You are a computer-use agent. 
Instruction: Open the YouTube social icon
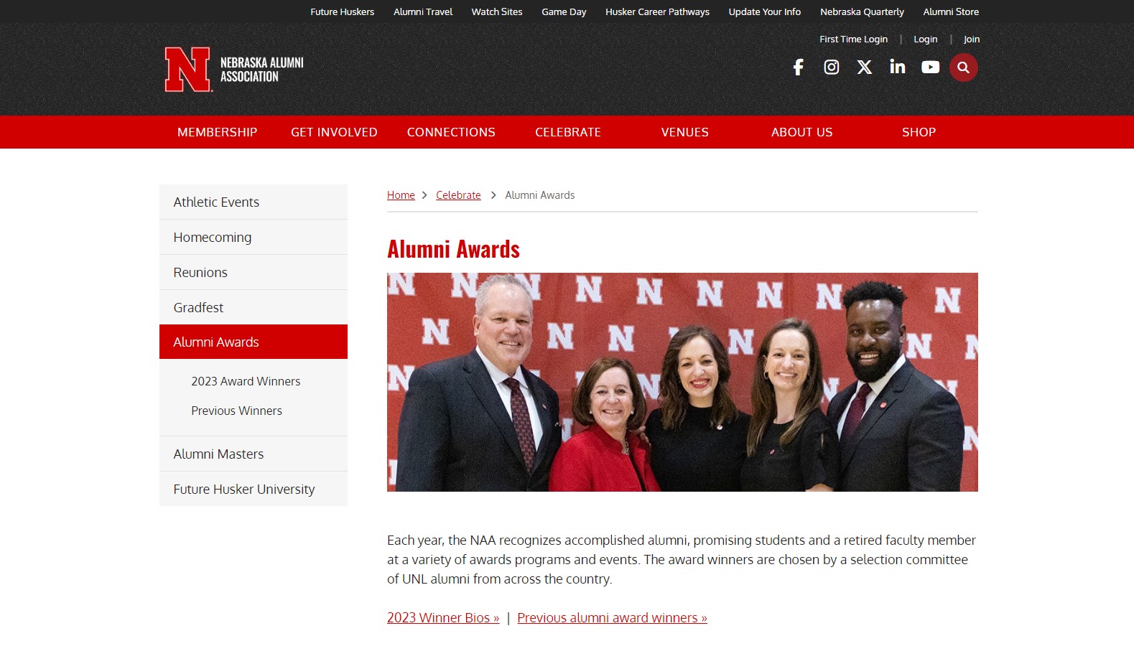(930, 67)
